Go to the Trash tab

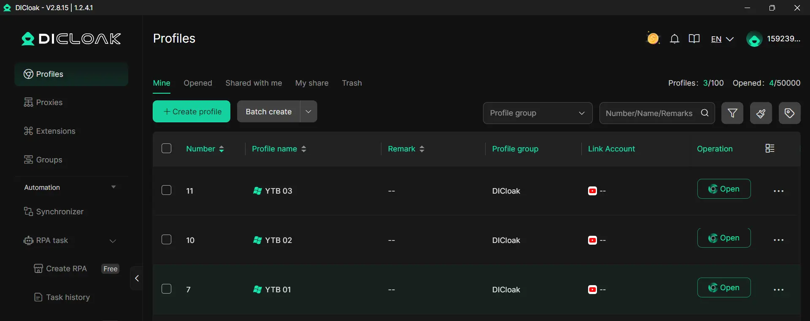[x=352, y=83]
